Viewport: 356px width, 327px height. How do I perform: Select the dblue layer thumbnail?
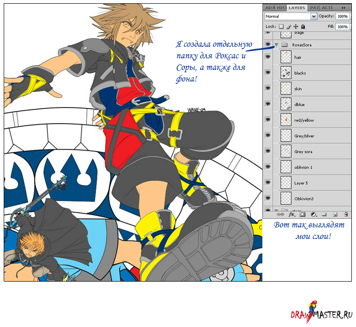point(286,104)
